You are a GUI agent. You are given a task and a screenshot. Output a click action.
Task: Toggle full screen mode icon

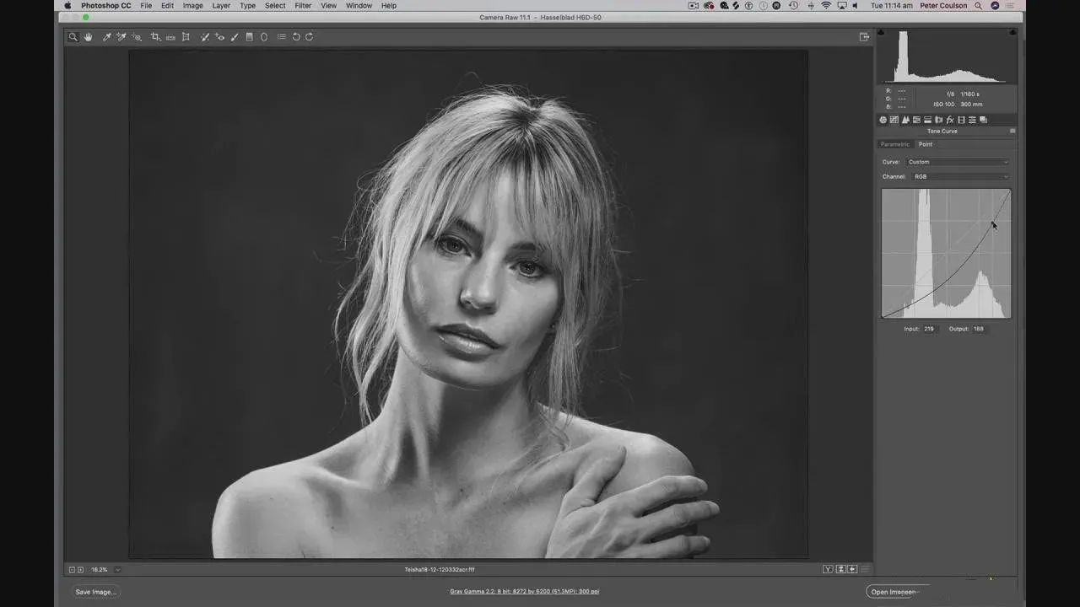864,37
